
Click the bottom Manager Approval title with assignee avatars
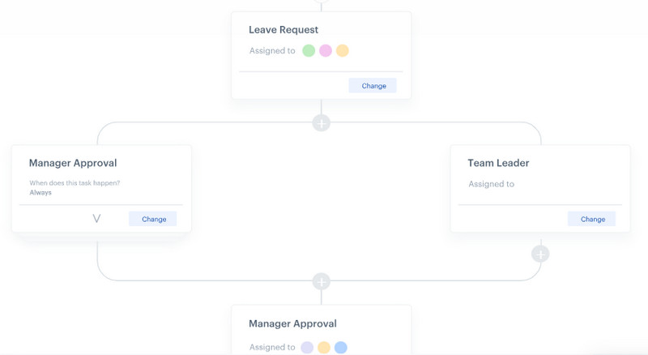tap(292, 323)
